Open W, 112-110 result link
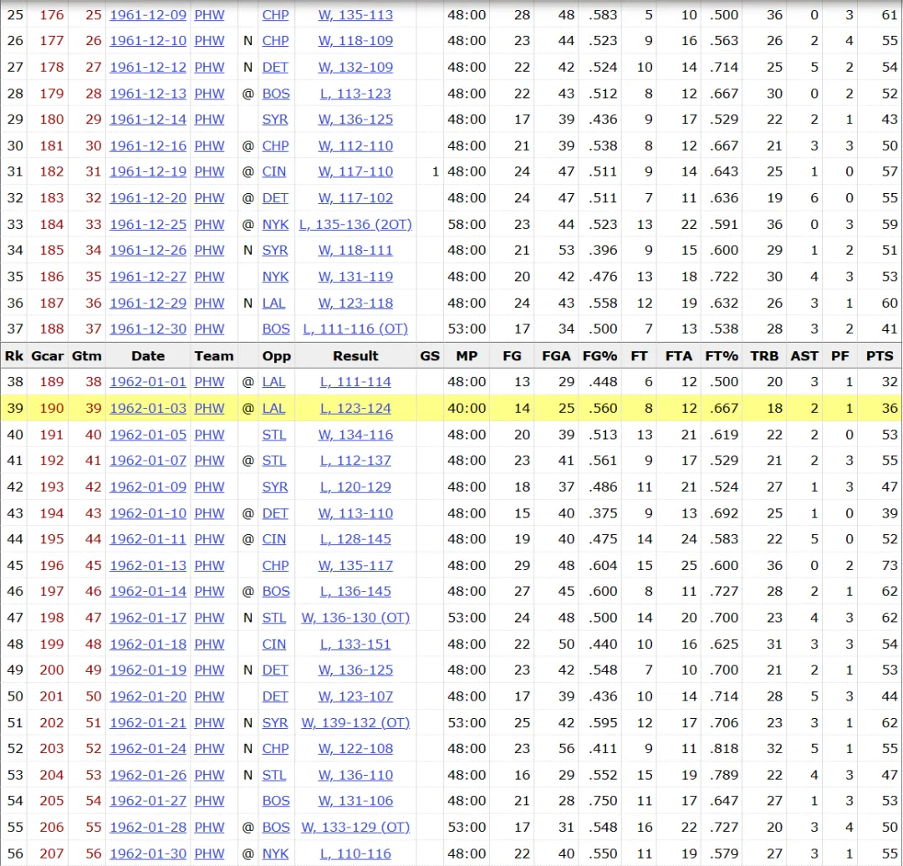903x866 pixels. click(x=355, y=145)
